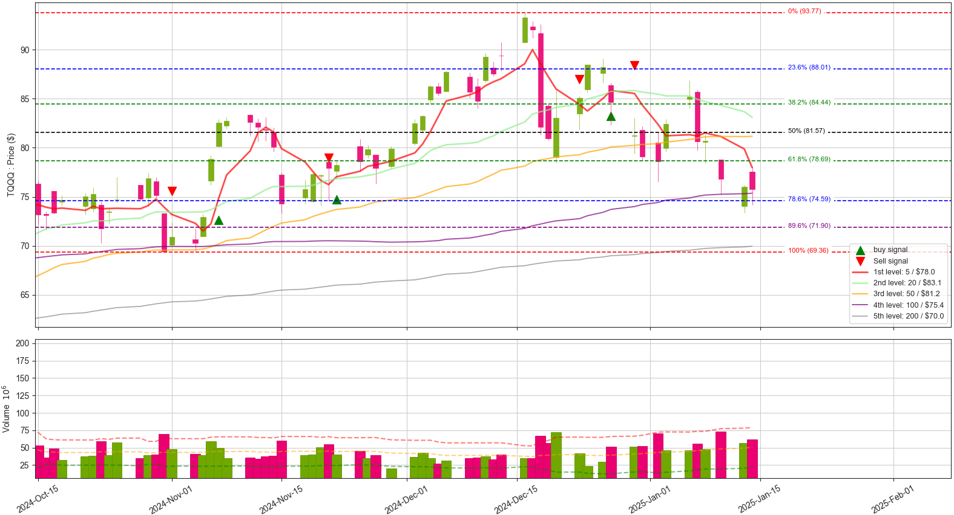This screenshot has height=515, width=954.
Task: Click the '23.6% (88.01)' Fibonacci label
Action: (x=809, y=67)
